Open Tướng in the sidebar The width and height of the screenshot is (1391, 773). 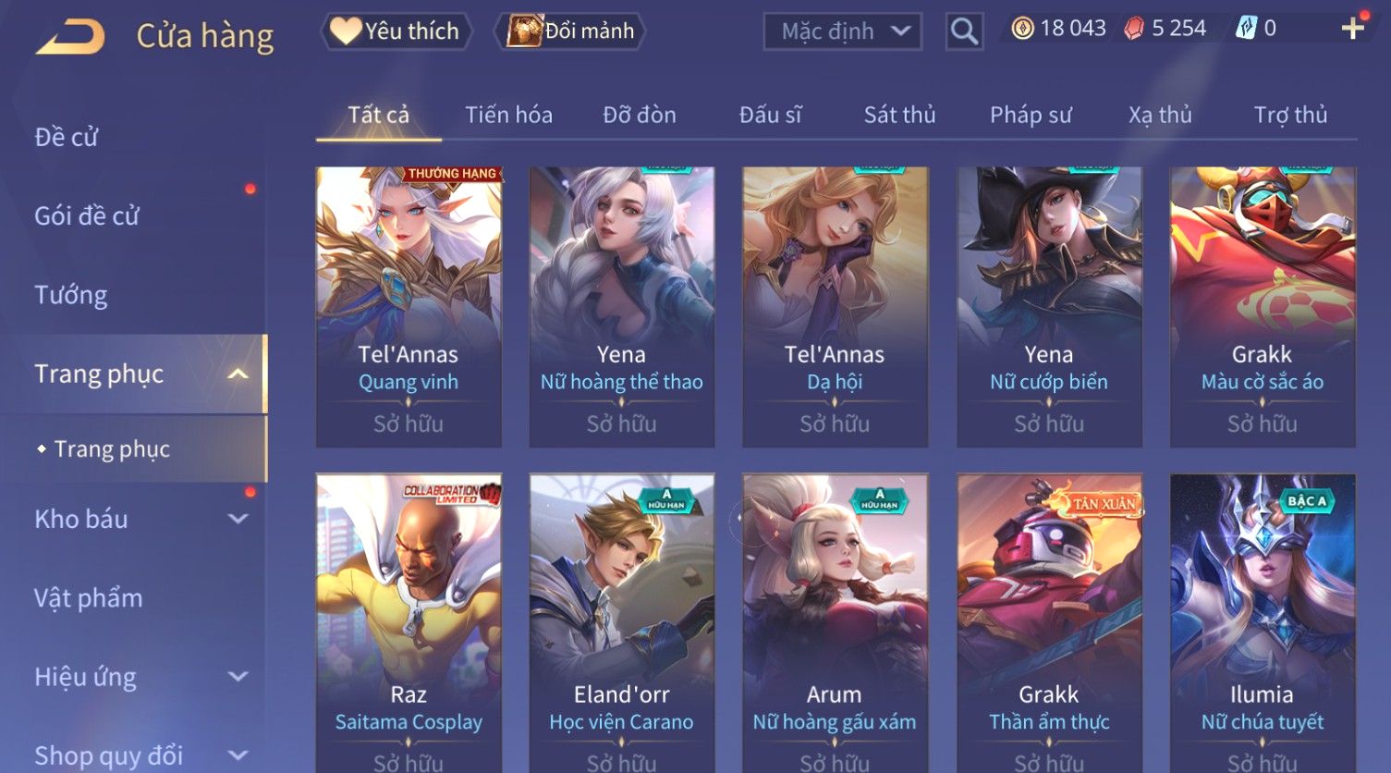(x=71, y=295)
